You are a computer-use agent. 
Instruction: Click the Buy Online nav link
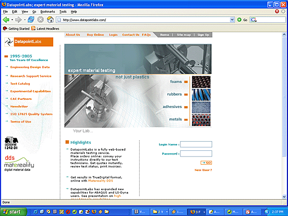[96, 35]
